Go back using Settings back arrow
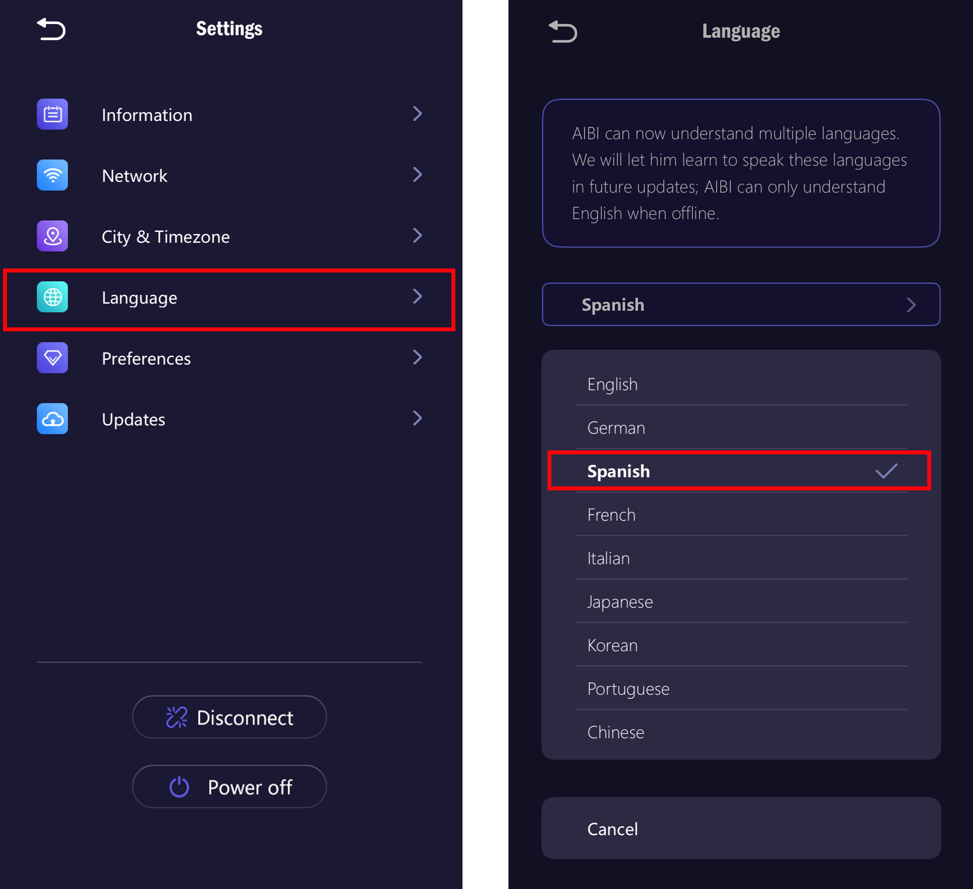This screenshot has height=889, width=973. pyautogui.click(x=51, y=29)
